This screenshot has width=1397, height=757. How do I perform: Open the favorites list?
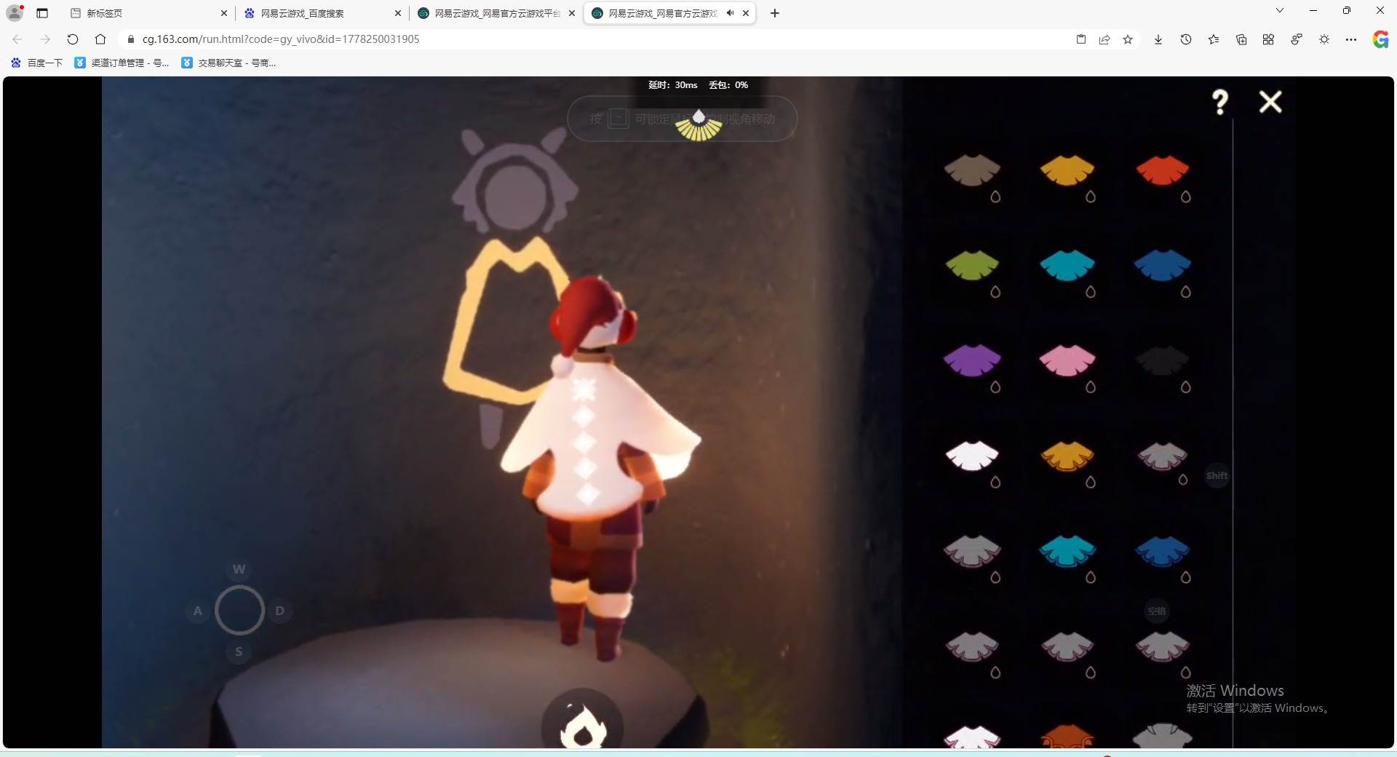click(1214, 39)
